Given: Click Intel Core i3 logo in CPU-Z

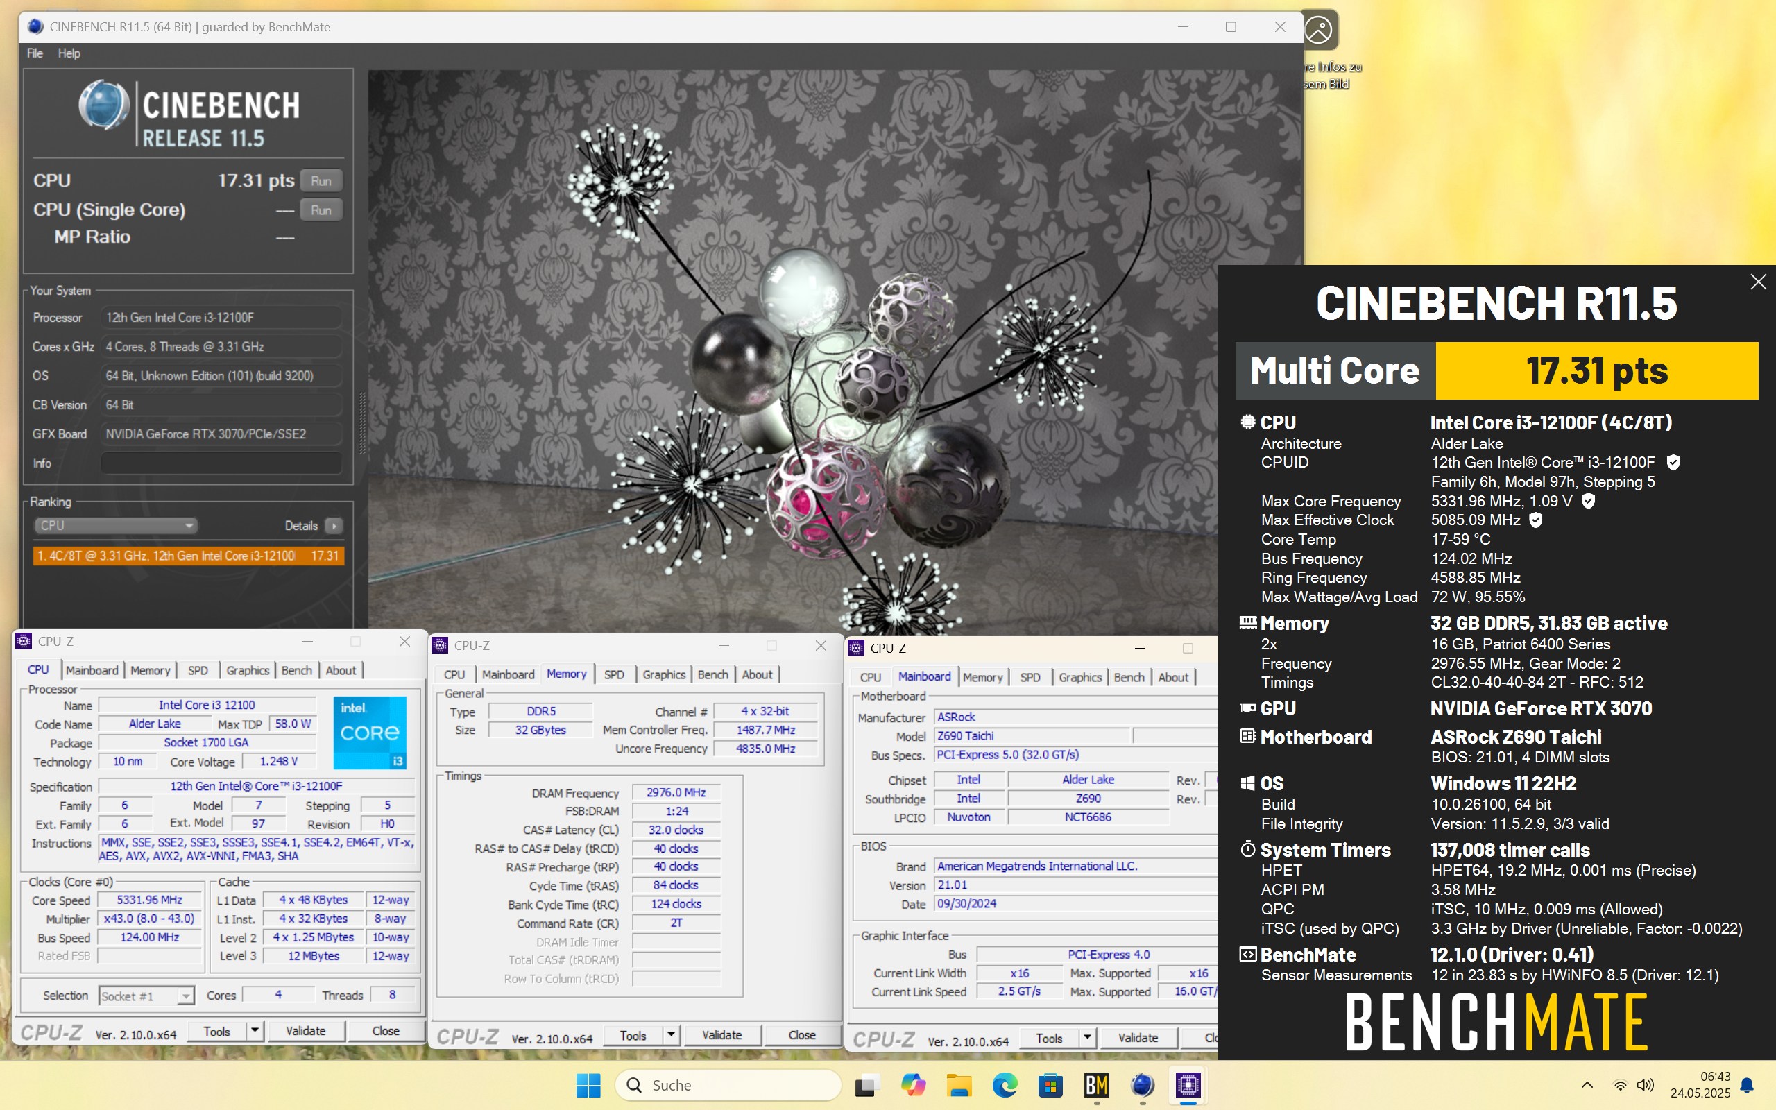Looking at the screenshot, I should 370,732.
